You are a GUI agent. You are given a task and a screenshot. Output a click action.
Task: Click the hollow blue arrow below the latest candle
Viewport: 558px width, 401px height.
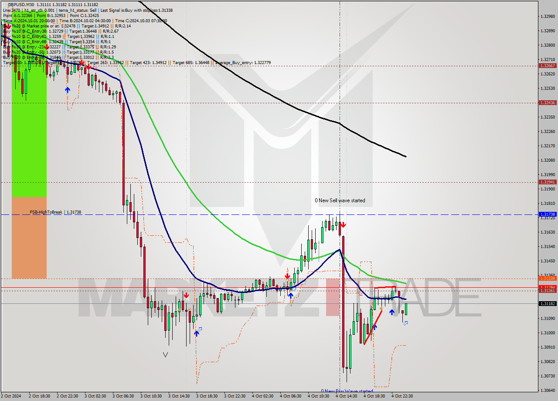click(x=405, y=323)
